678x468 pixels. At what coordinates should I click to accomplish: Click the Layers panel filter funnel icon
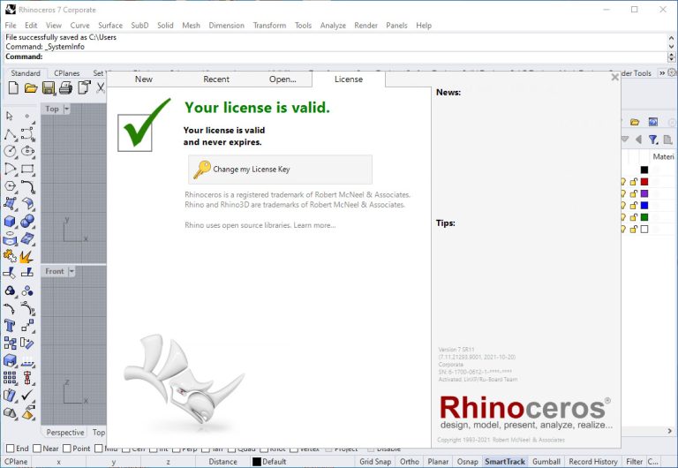click(x=653, y=140)
